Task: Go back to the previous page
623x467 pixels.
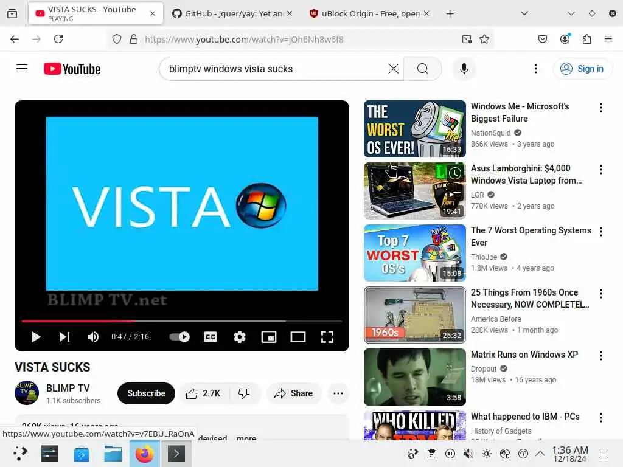Action: pos(15,39)
